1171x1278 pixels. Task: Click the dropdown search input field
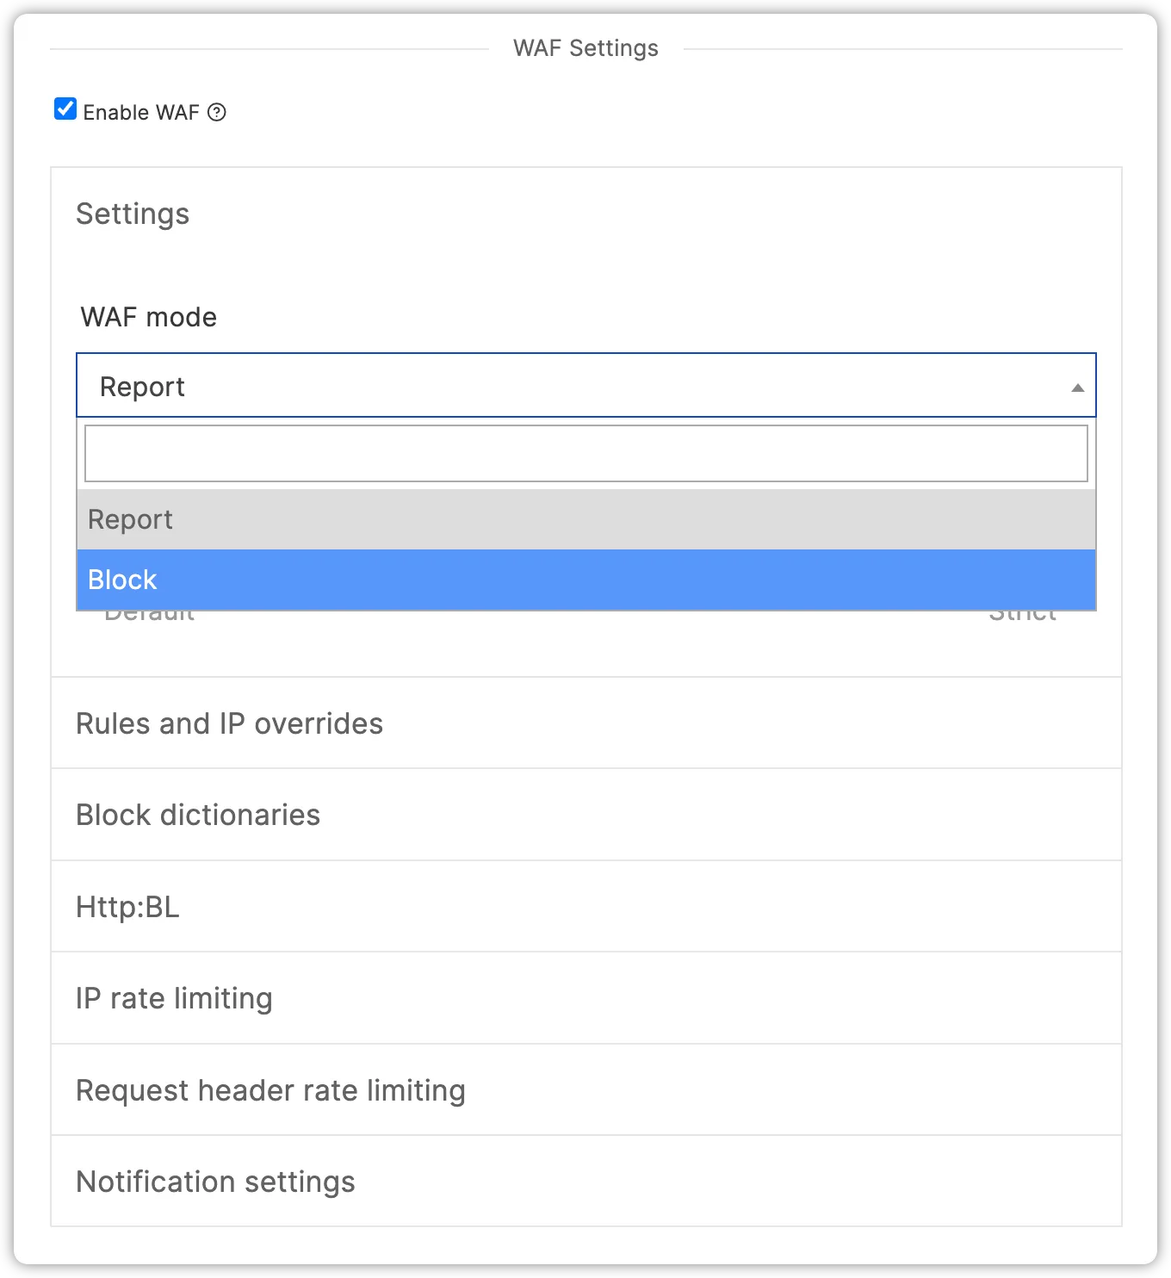585,452
